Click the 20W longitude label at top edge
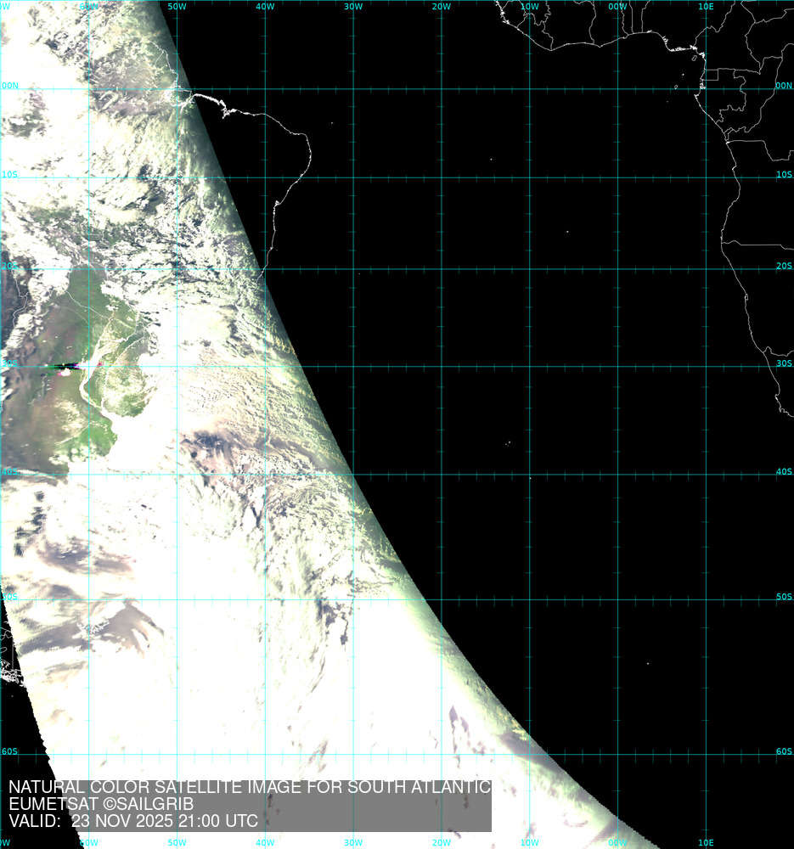Viewport: 794px width, 849px height. [442, 6]
